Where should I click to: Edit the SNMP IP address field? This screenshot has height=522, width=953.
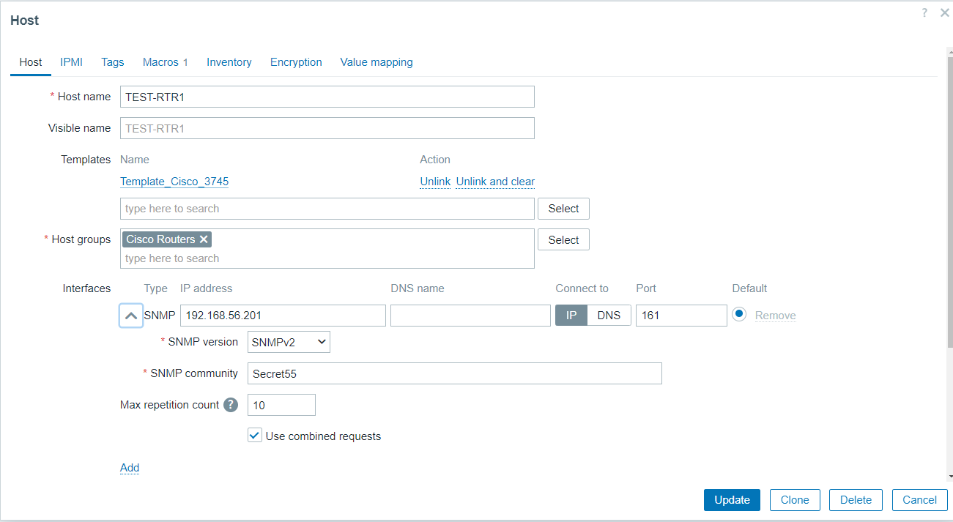(x=283, y=316)
